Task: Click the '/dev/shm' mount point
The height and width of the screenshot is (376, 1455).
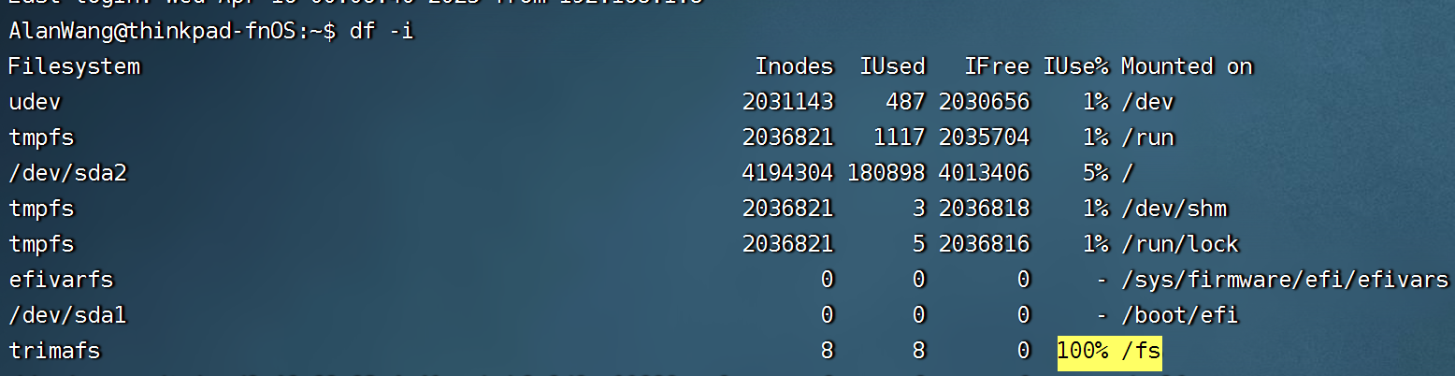Action: (x=1174, y=209)
